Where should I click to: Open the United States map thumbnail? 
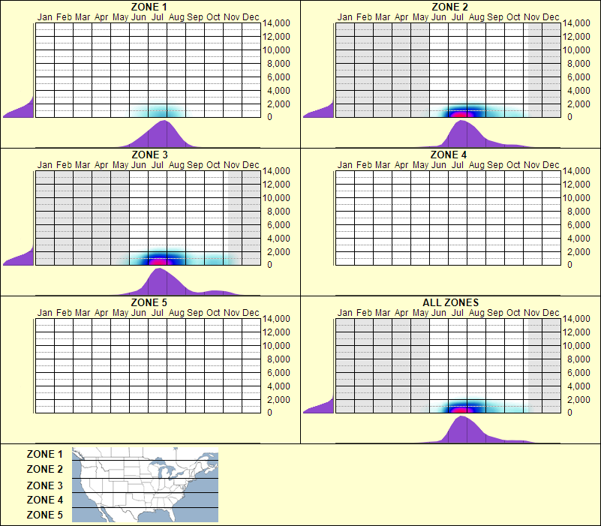click(x=143, y=485)
